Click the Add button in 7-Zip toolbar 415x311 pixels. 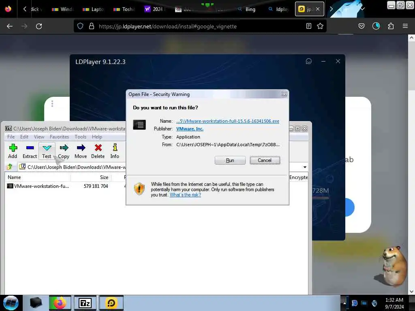click(13, 151)
